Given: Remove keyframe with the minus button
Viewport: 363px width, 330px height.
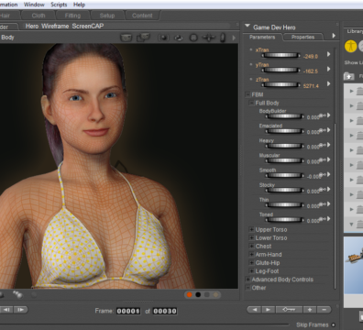Looking at the screenshot, I should (324, 310).
